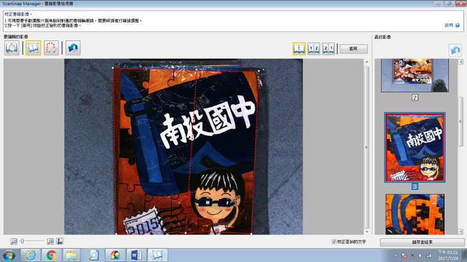This screenshot has width=467, height=262.
Task: Click the volume speaker tray icon
Action: pyautogui.click(x=421, y=256)
